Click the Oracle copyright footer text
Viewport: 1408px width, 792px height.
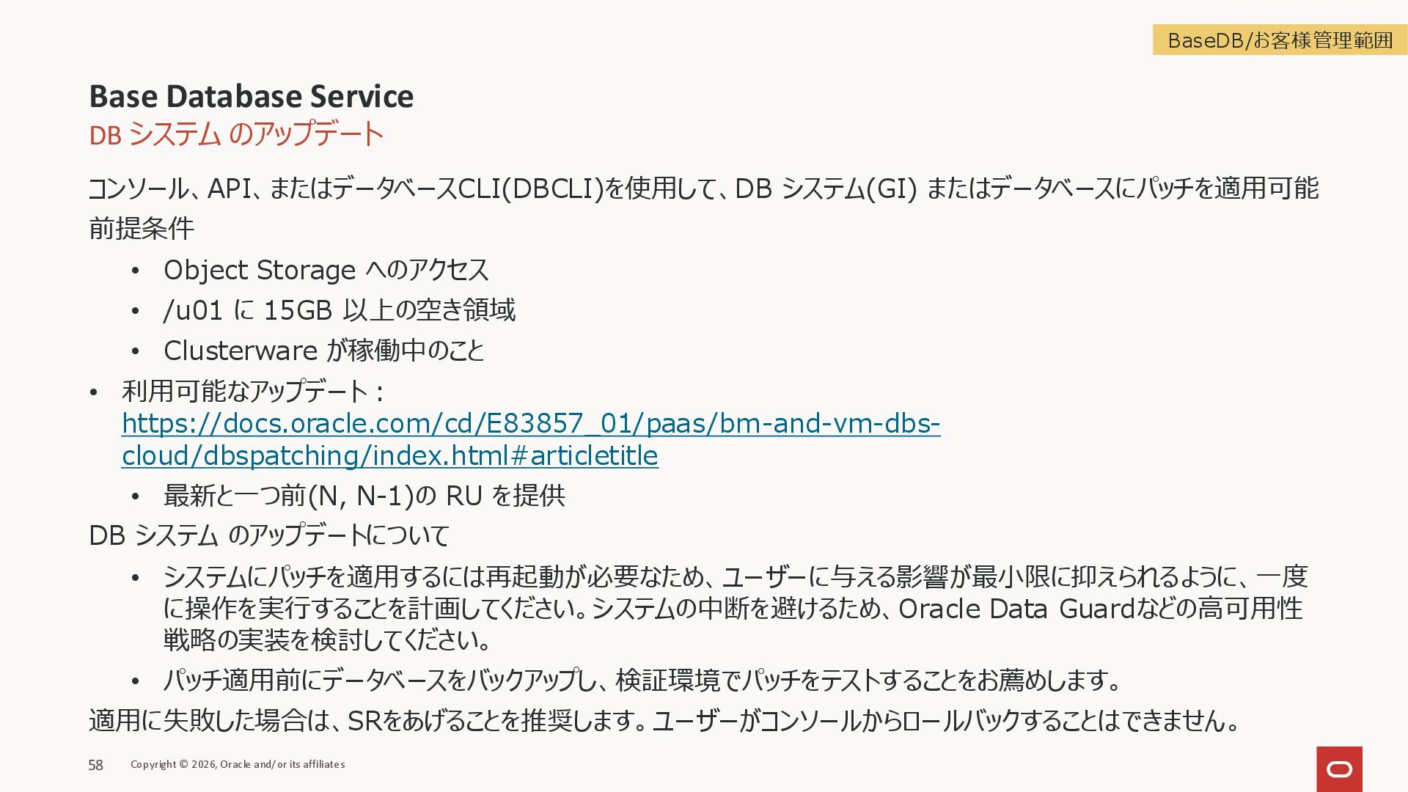coord(238,764)
